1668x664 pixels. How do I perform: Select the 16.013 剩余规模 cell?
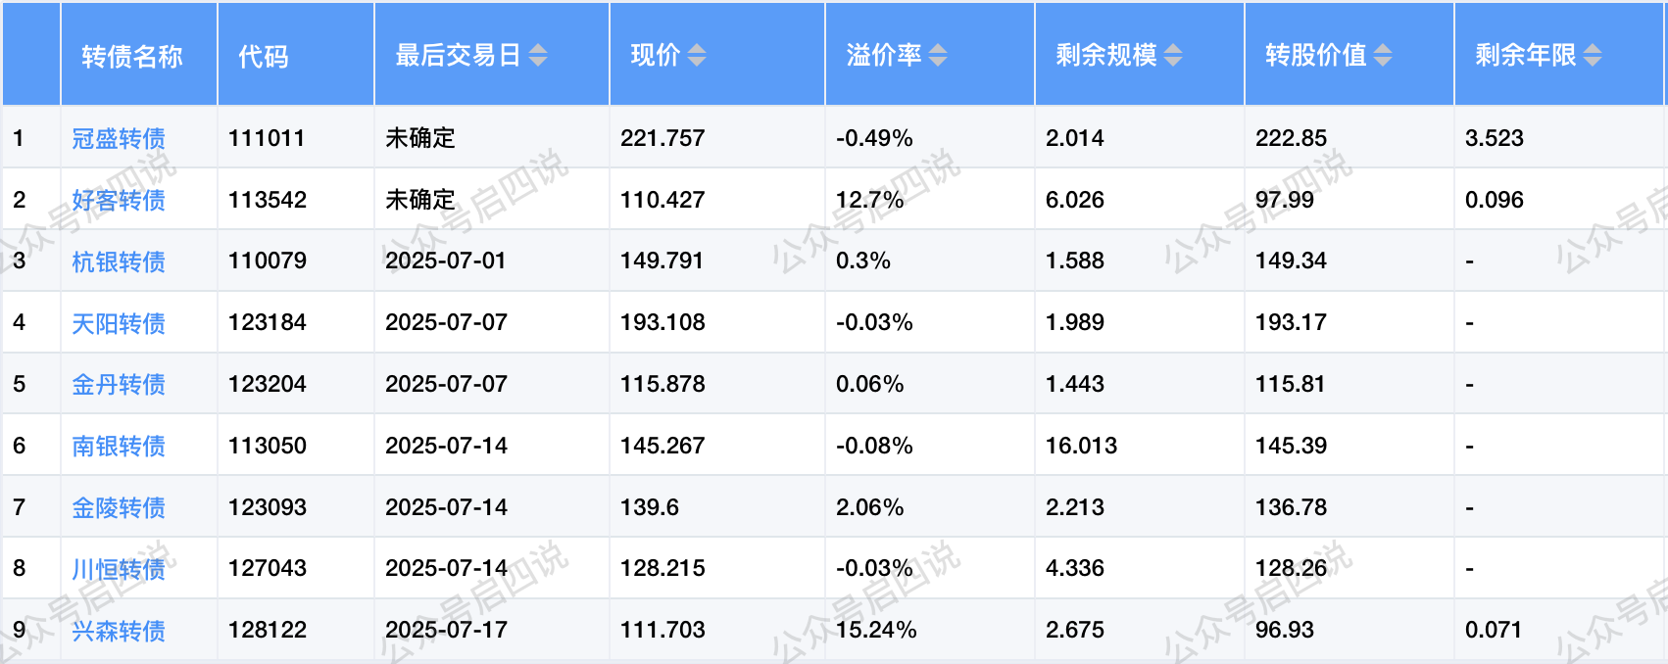coord(1081,446)
